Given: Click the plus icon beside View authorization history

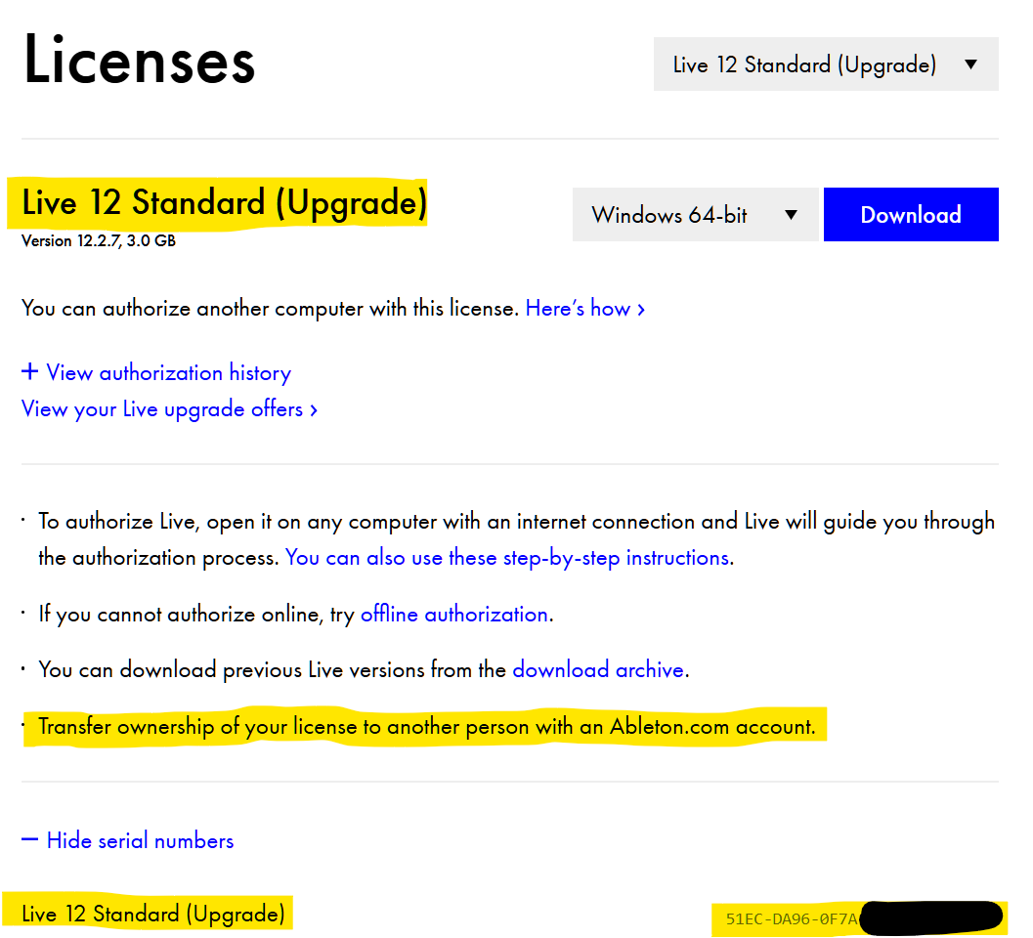Looking at the screenshot, I should [x=30, y=372].
